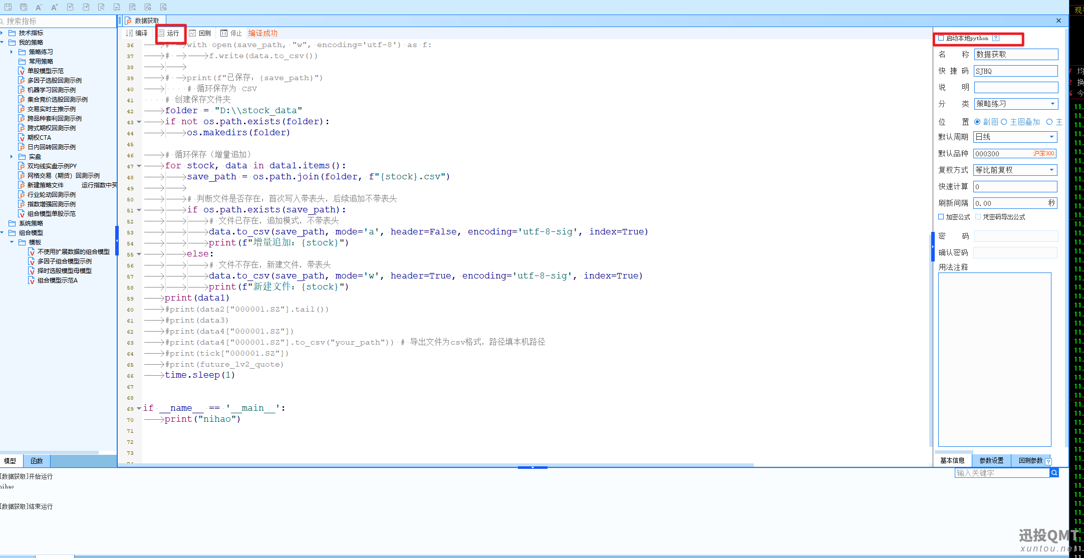Expand the 策略练习 folder
1084x558 pixels.
point(12,52)
